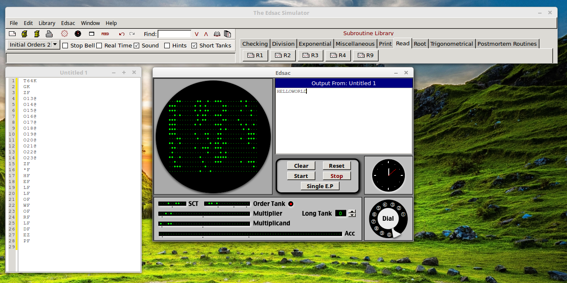The height and width of the screenshot is (283, 567).
Task: Redo using the redo arrow icon
Action: coord(132,34)
